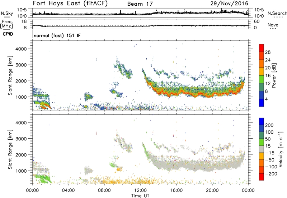Screen dimensions: 287x198
Task: Click the "Fort Hays East (fitACF)" title
Action: tap(70, 3)
